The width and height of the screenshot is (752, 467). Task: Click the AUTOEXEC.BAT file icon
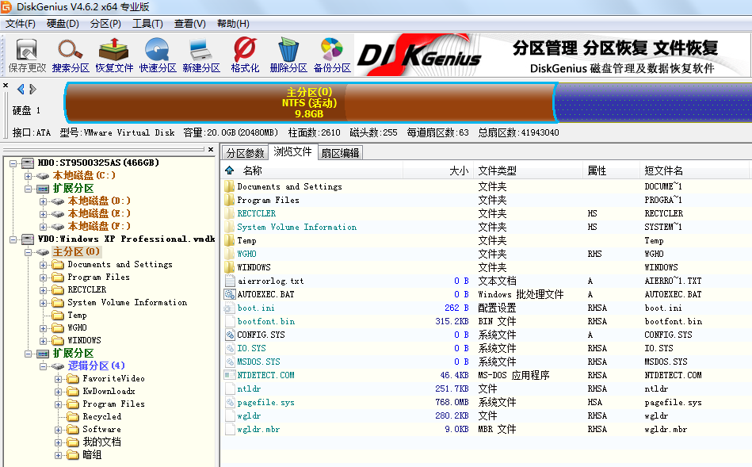pyautogui.click(x=230, y=294)
